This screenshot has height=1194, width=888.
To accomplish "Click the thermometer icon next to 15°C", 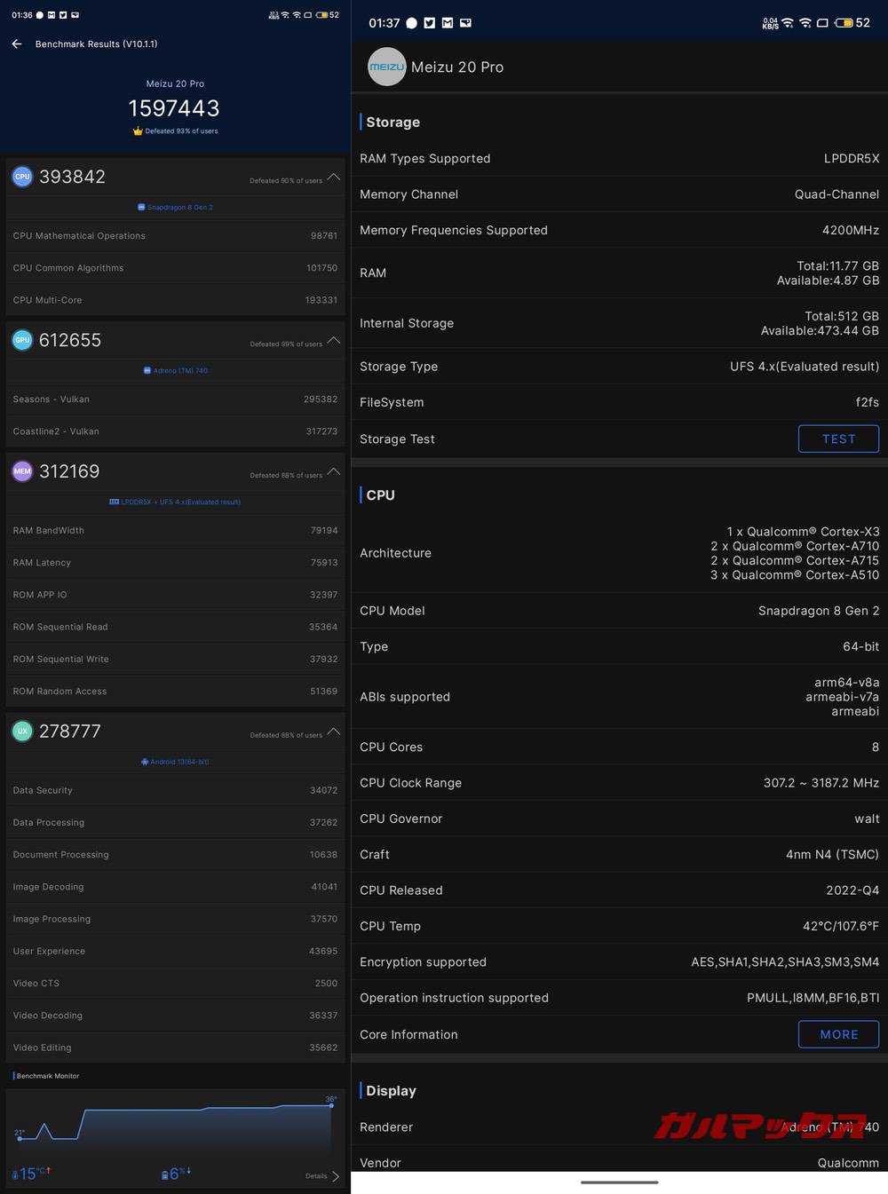I will click(x=14, y=1174).
